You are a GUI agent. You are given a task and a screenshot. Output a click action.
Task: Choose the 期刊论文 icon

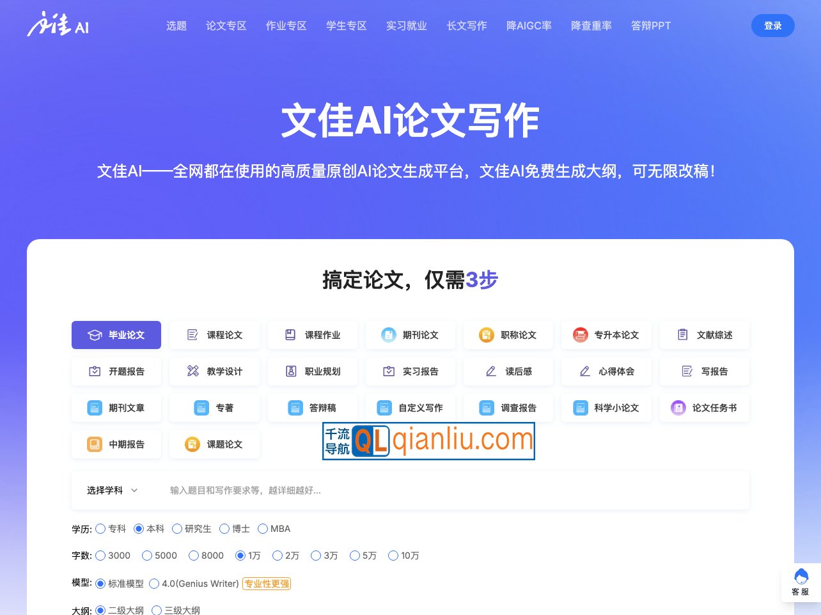tap(389, 335)
